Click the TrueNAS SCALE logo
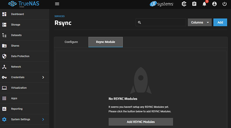Viewport: 231px width, 128px height. point(24,4)
